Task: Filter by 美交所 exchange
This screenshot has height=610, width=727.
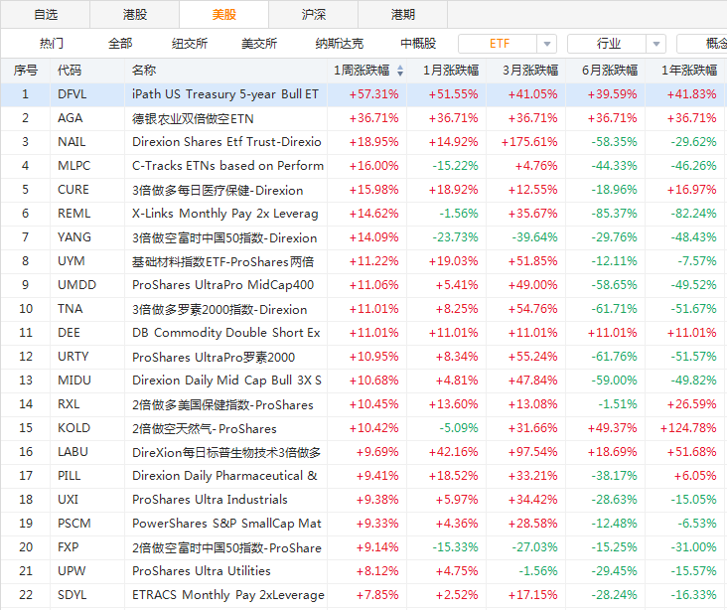Action: 259,44
